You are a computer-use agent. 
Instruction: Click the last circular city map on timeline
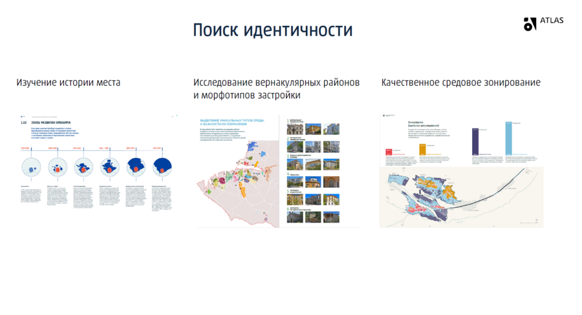tap(162, 168)
